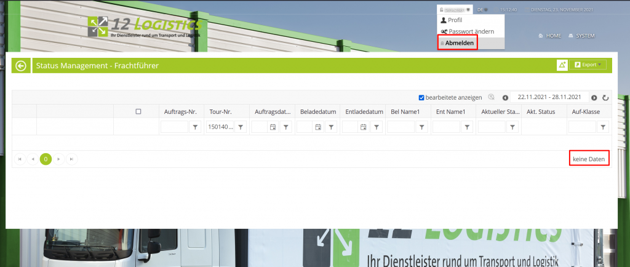Click the triangle-plus icon next to Export
Viewport: 630px width, 267px height.
tap(562, 65)
